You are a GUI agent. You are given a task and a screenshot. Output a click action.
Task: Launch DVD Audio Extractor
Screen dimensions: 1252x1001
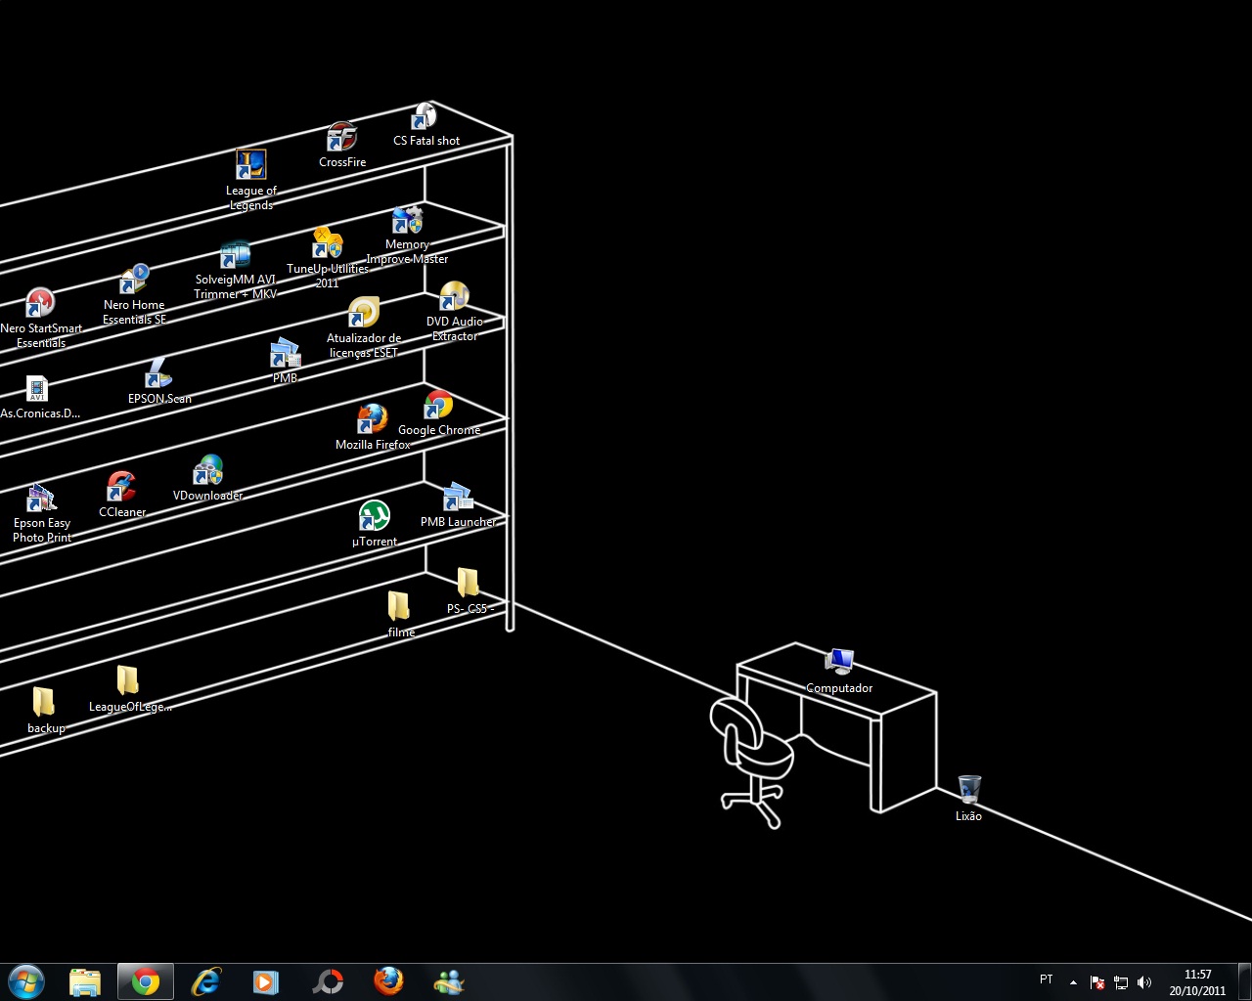click(x=454, y=297)
